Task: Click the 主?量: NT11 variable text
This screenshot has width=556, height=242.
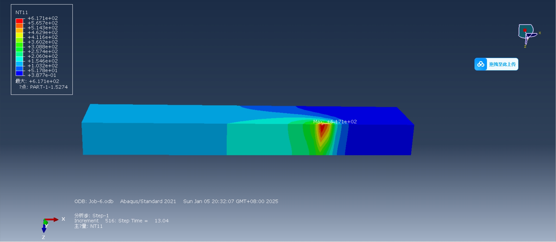Action: coord(88,226)
